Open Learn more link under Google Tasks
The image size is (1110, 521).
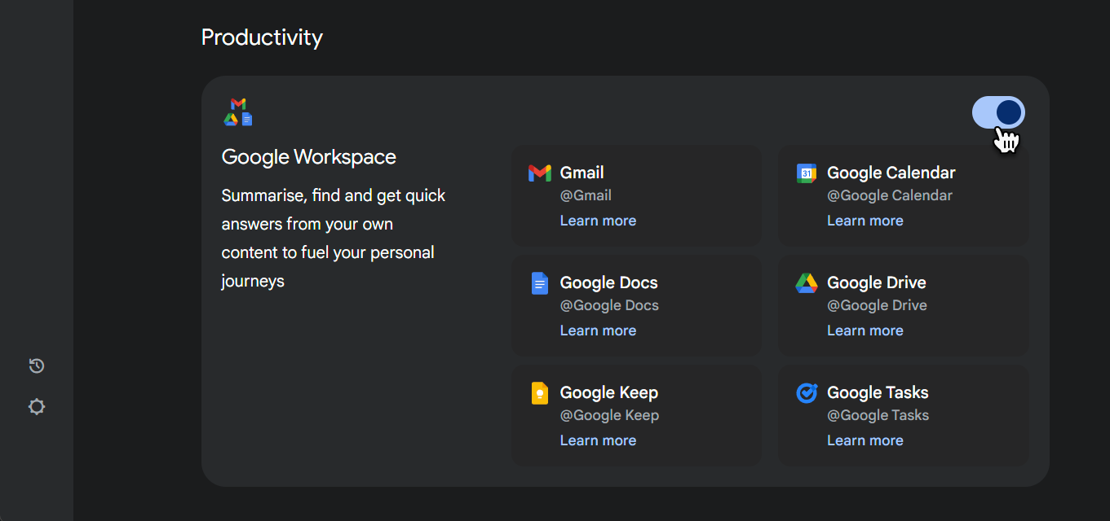(865, 440)
